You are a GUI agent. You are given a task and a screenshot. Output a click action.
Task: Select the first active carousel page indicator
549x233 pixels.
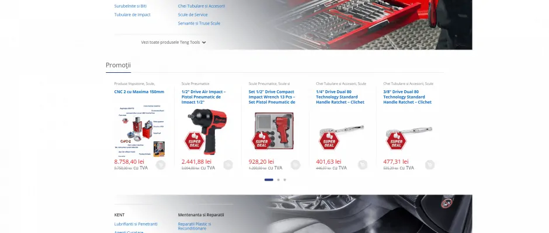pyautogui.click(x=269, y=180)
